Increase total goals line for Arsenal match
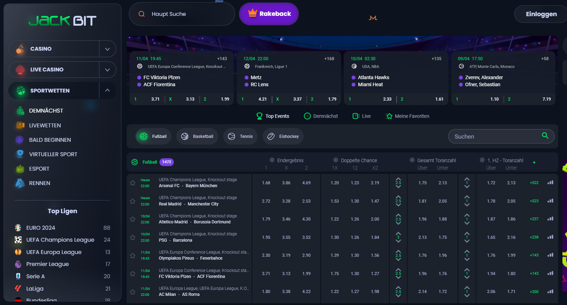The height and width of the screenshot is (305, 567). click(398, 179)
